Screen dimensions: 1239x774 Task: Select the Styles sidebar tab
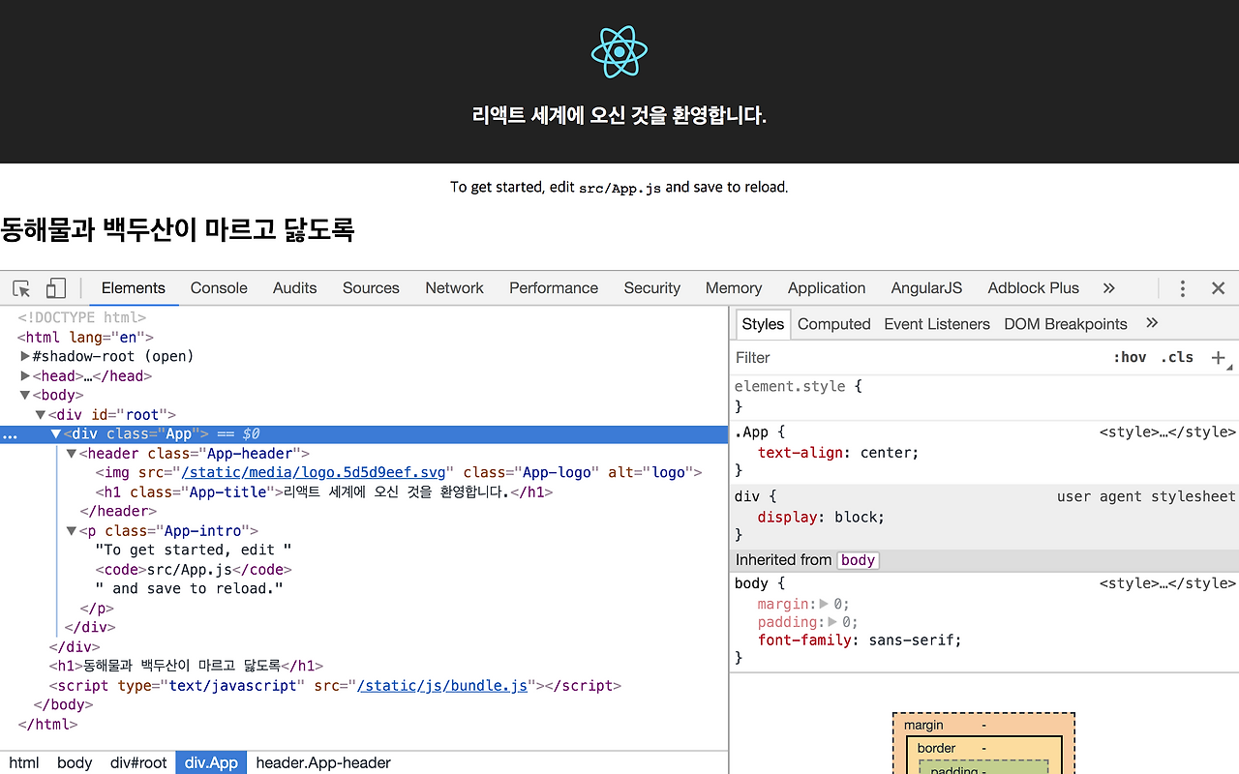(763, 324)
